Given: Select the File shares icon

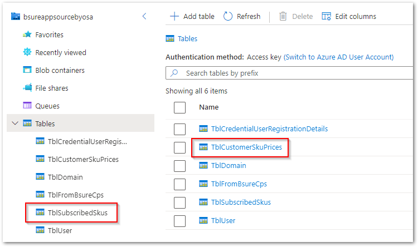Looking at the screenshot, I should coord(27,88).
